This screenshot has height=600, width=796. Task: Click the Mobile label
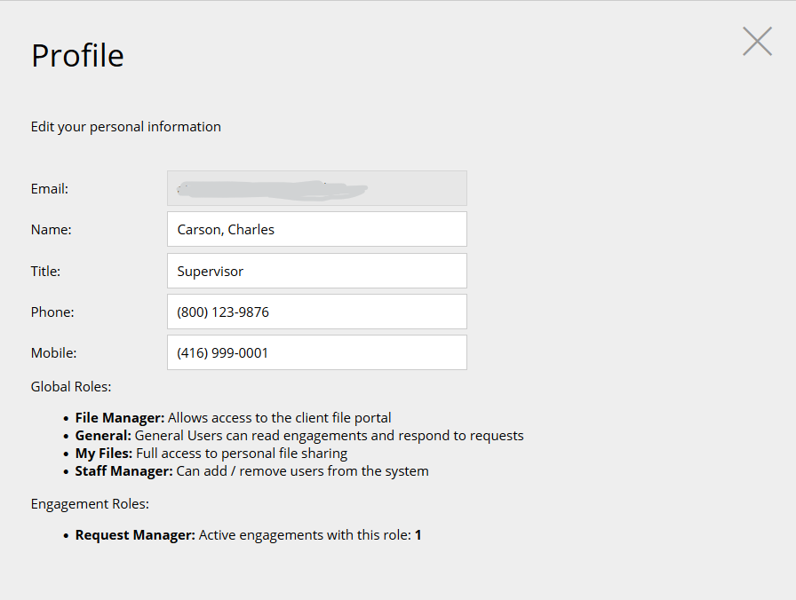[54, 352]
